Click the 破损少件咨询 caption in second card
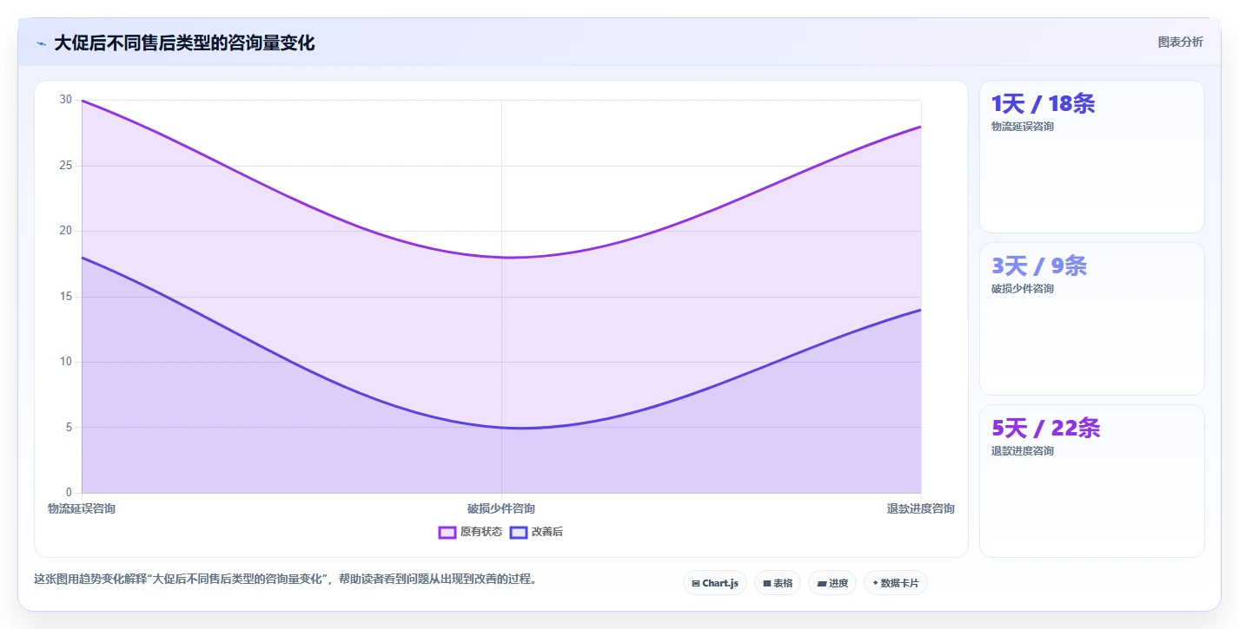Viewport: 1239px width, 629px height. pos(1022,289)
